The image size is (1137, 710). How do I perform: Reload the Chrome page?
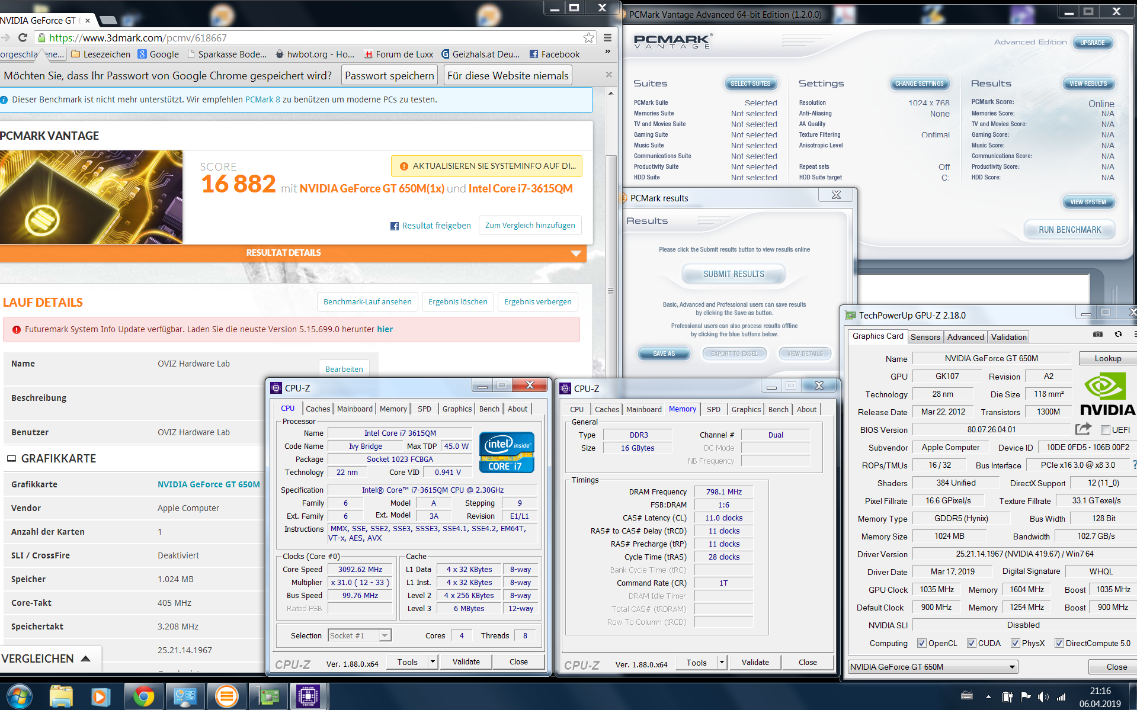(23, 38)
